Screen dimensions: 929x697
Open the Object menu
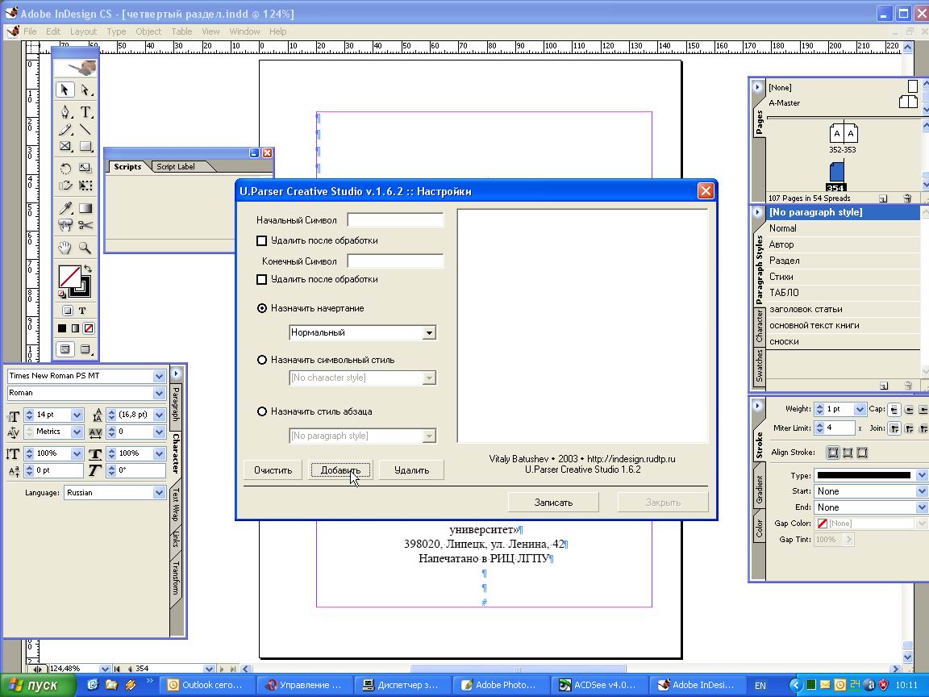(148, 31)
